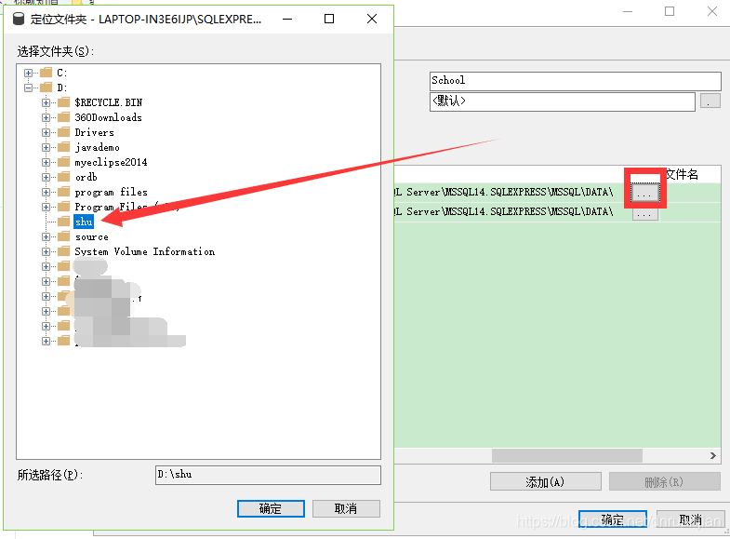Expand the $RECYCLE.BIN folder

pos(46,102)
